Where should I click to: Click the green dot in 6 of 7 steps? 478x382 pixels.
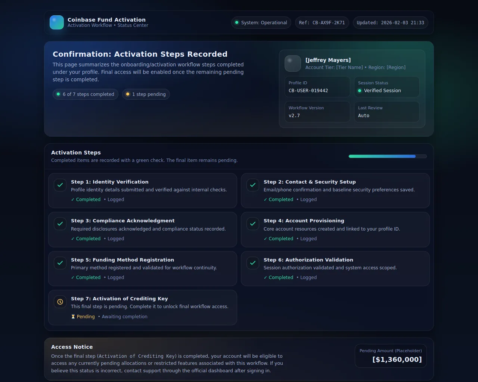[x=58, y=94]
